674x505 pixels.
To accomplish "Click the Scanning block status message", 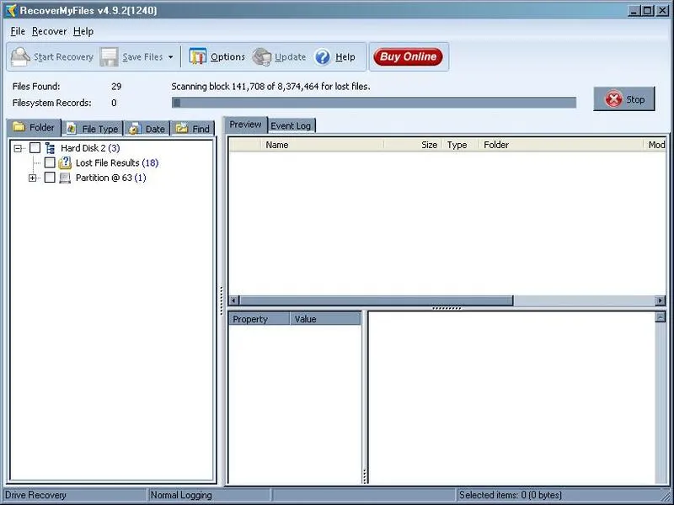I will tap(270, 87).
